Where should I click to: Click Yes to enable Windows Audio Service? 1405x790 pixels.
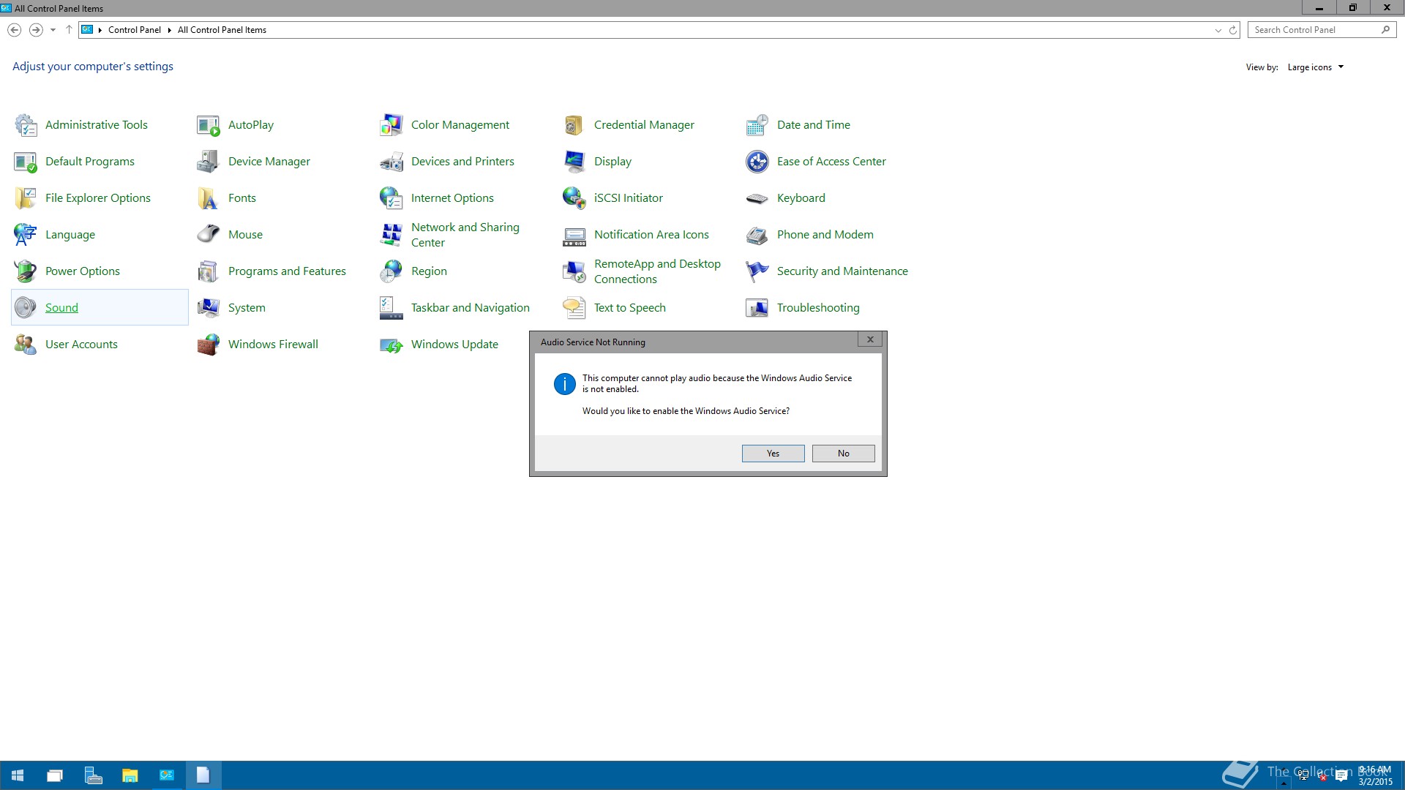(x=773, y=454)
